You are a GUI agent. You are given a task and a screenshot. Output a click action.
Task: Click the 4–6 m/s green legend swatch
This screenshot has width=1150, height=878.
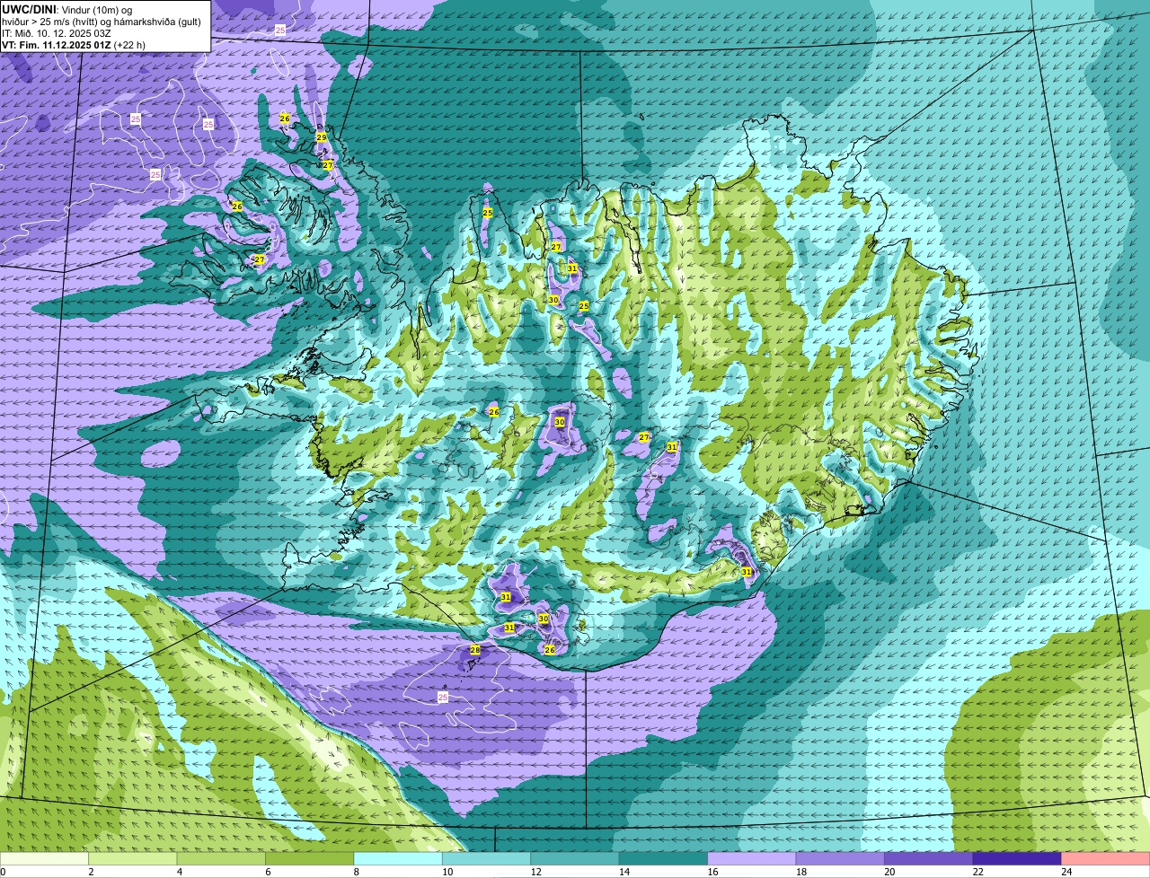click(x=221, y=858)
